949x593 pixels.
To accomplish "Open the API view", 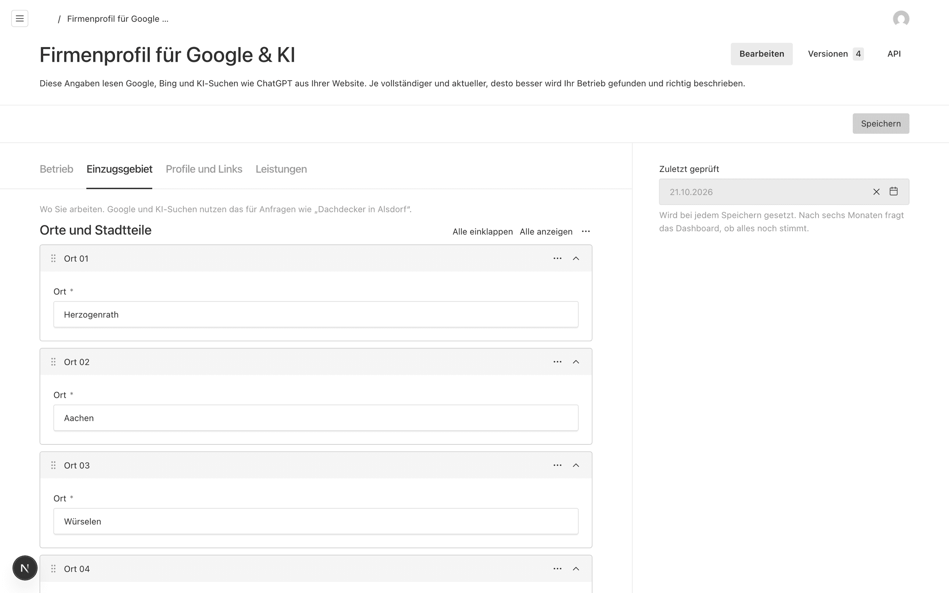I will click(894, 54).
